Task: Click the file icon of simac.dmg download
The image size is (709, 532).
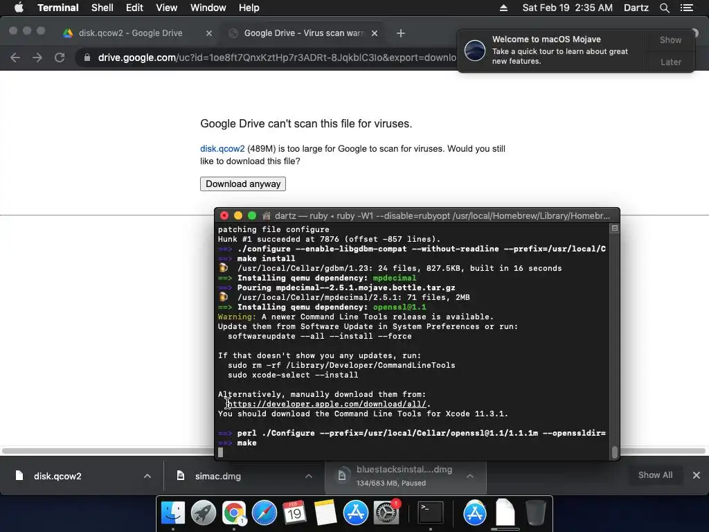Action: click(181, 475)
